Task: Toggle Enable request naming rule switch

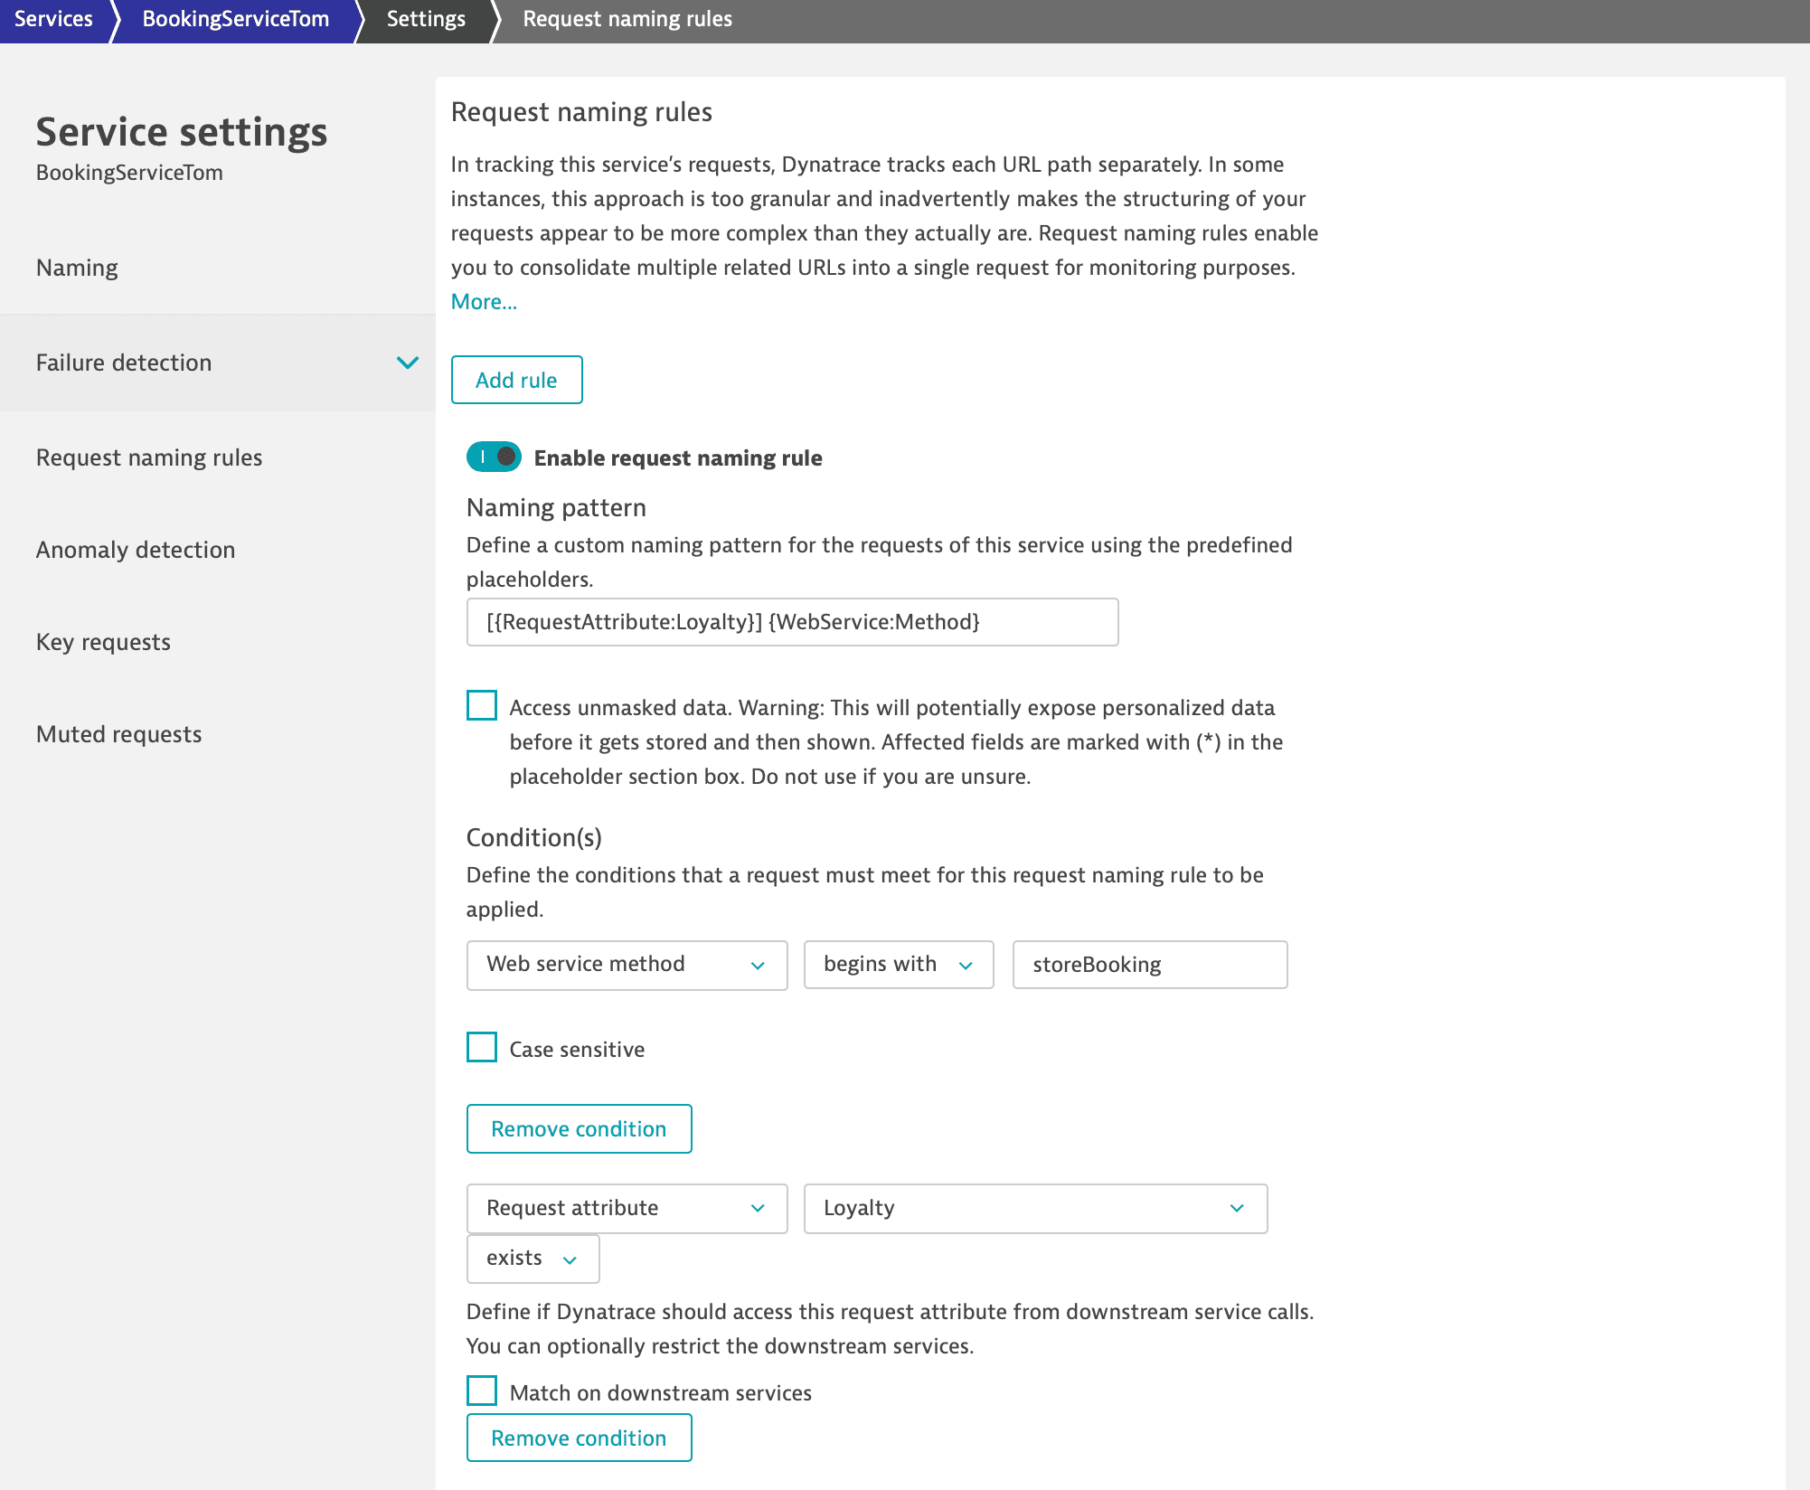Action: (x=494, y=457)
